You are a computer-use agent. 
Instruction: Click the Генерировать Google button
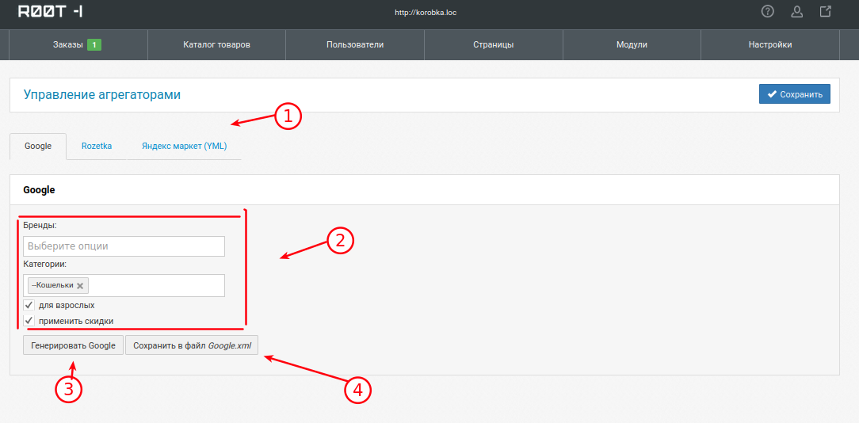[x=74, y=345]
